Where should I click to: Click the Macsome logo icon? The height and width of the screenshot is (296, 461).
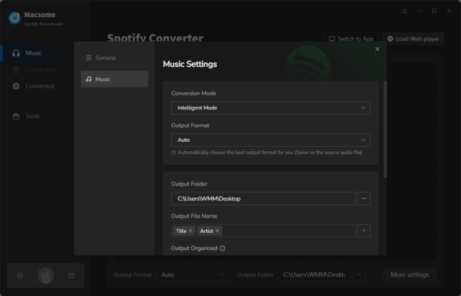pyautogui.click(x=15, y=18)
